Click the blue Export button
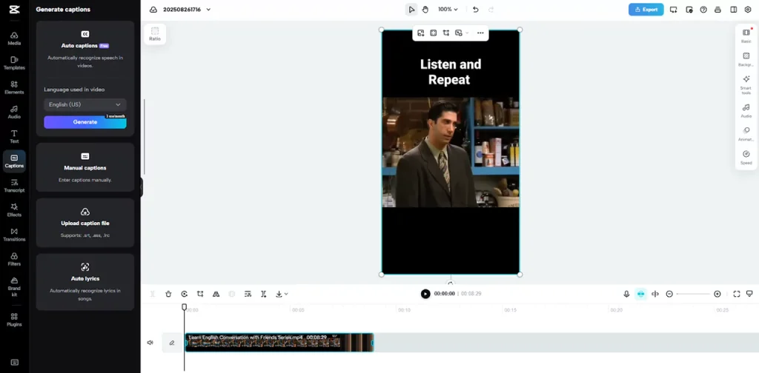Image resolution: width=759 pixels, height=373 pixels. click(646, 10)
